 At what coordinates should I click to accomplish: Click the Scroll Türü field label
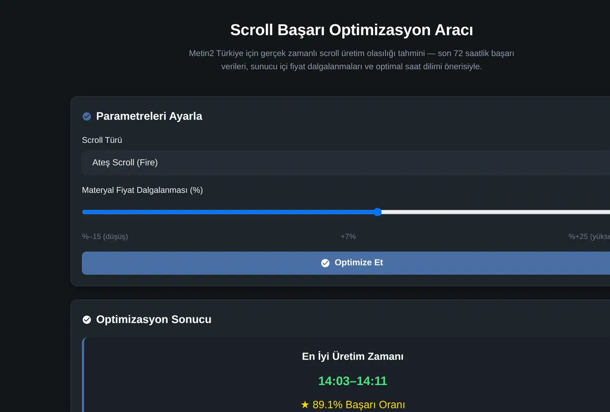tap(102, 140)
